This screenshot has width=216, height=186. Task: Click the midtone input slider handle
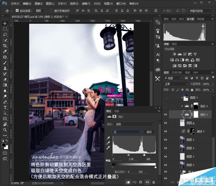(129, 155)
